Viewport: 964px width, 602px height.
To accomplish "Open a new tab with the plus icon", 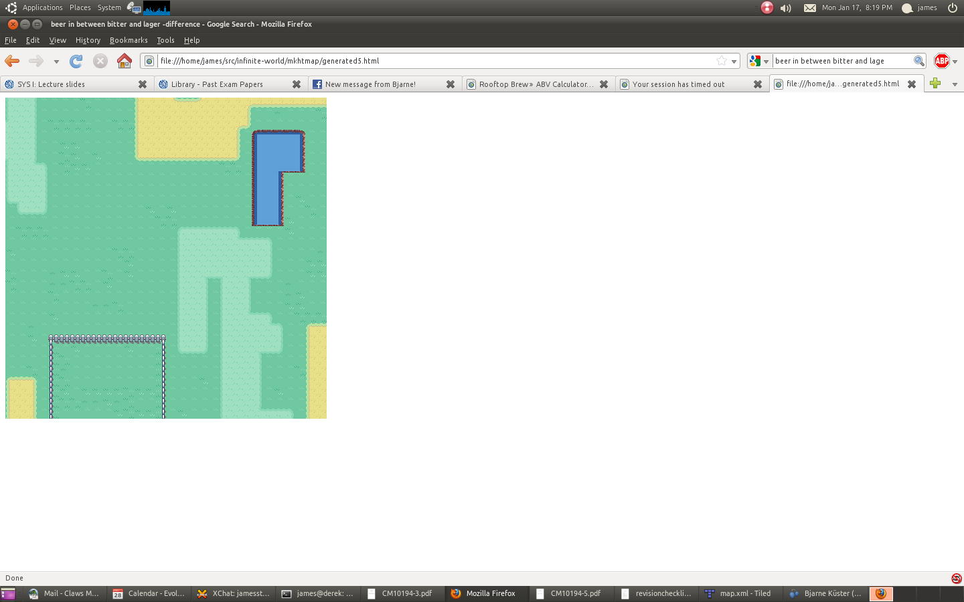I will 935,83.
